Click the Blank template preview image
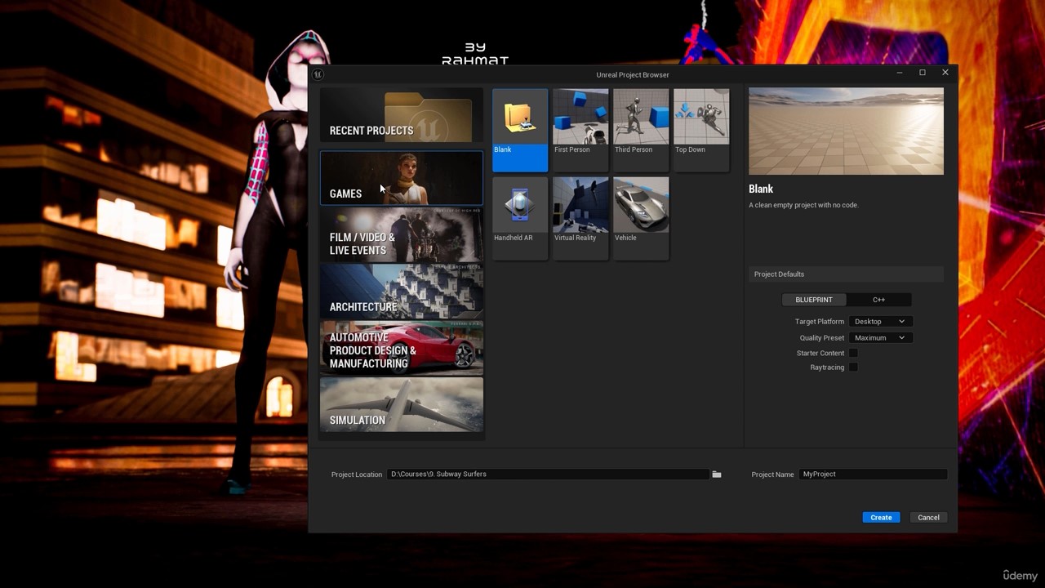Image resolution: width=1045 pixels, height=588 pixels. point(846,131)
